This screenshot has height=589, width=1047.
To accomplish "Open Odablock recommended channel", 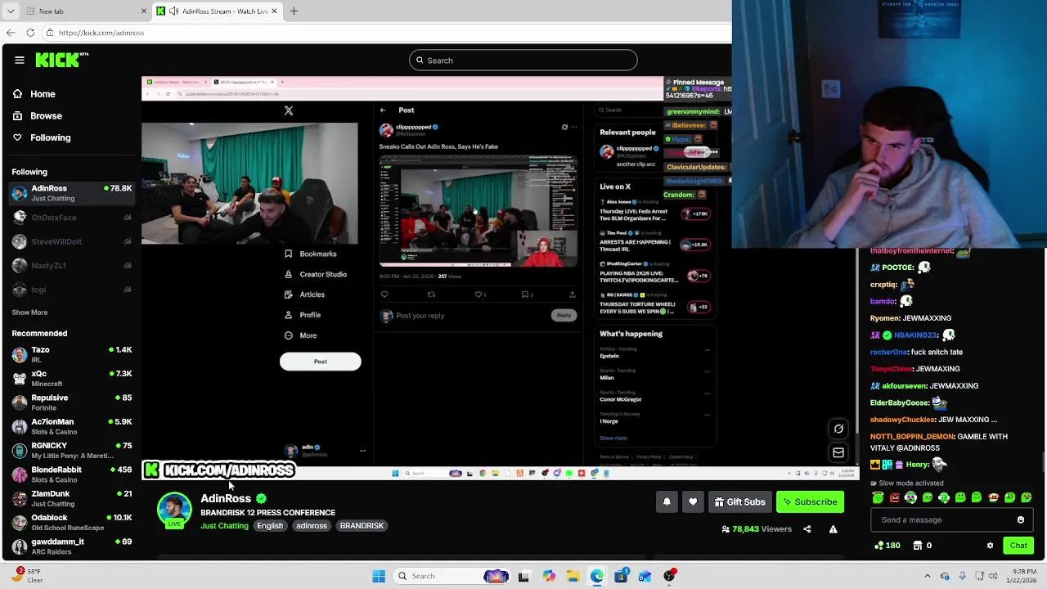I will [x=71, y=523].
